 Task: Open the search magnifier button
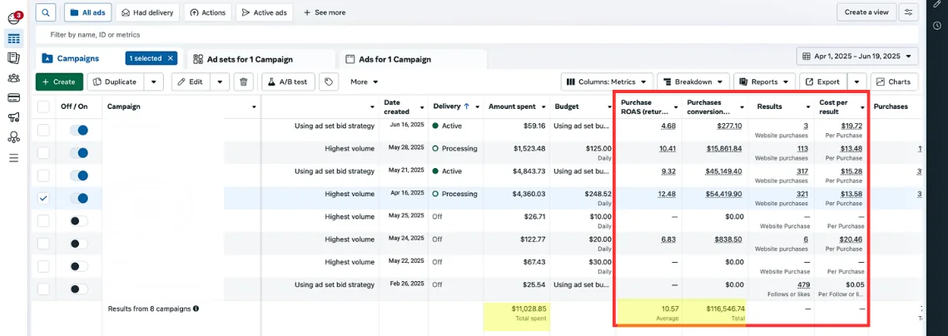coord(46,12)
